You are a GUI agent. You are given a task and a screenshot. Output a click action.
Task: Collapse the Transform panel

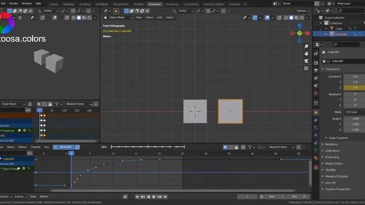(332, 69)
